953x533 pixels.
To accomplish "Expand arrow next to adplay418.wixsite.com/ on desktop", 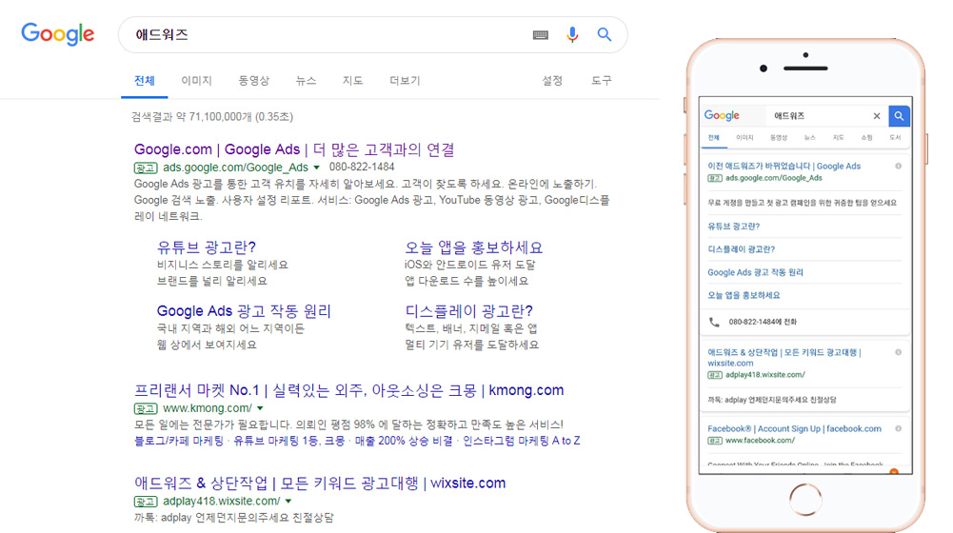I will [288, 502].
